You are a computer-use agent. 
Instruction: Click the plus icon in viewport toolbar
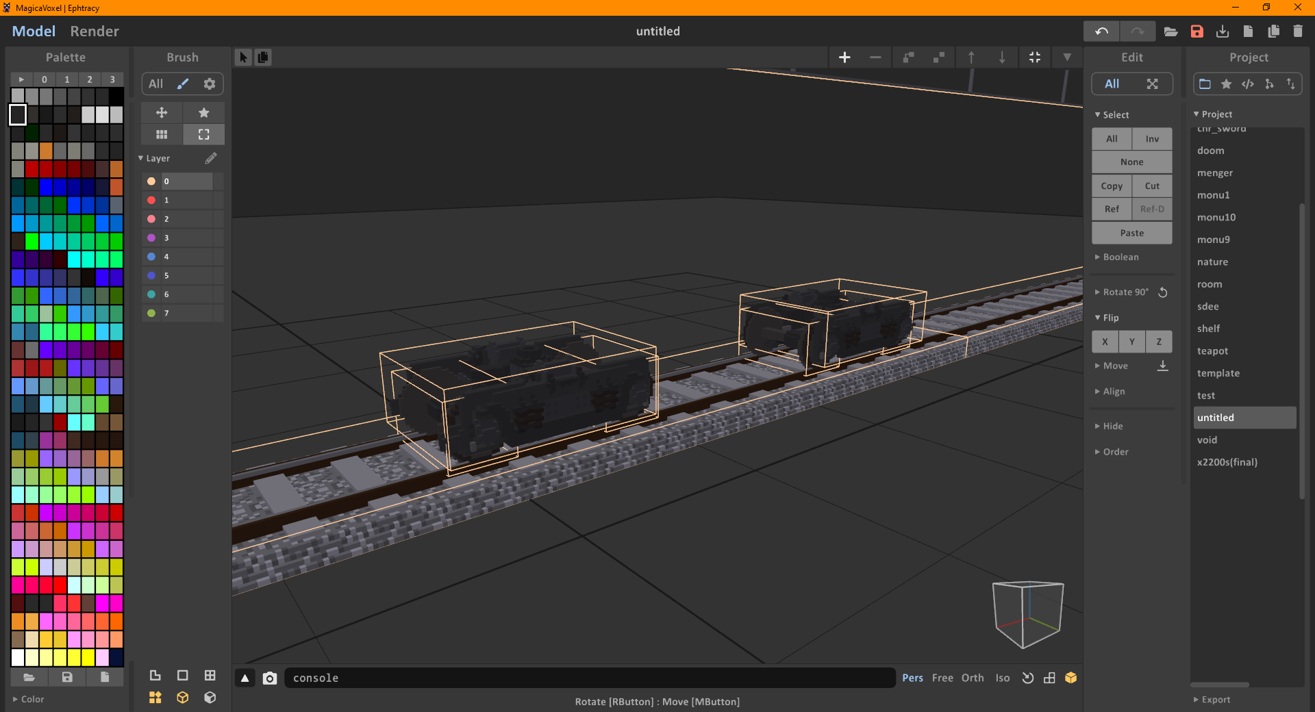[x=844, y=58]
